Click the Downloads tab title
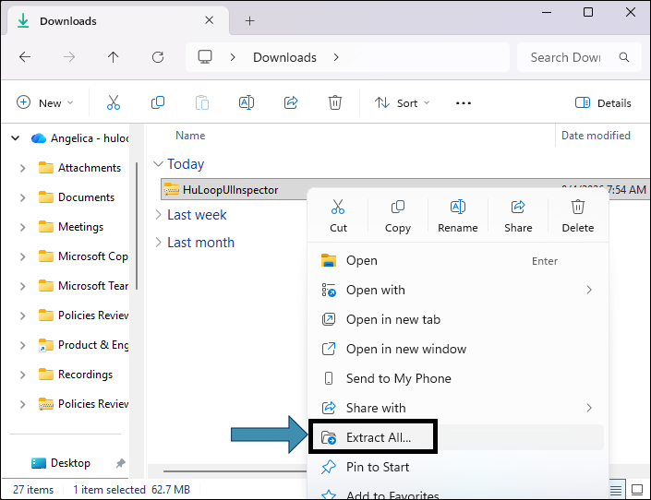Image resolution: width=651 pixels, height=500 pixels. (x=68, y=20)
